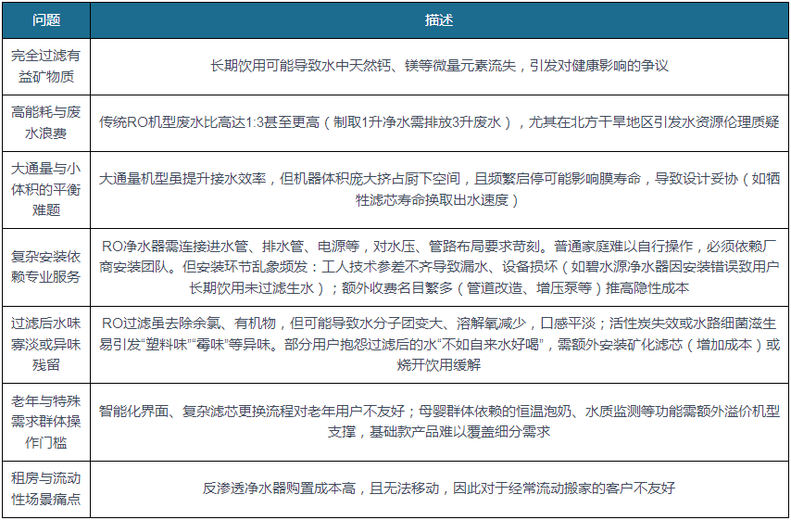Click the 问题 column header
This screenshot has width=791, height=520.
pos(46,20)
